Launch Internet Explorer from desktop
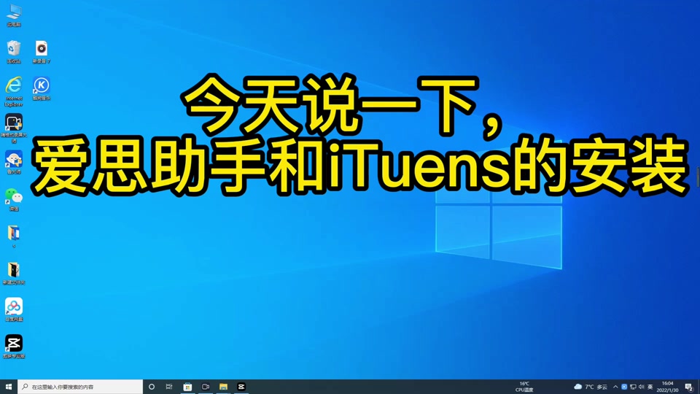 point(14,85)
